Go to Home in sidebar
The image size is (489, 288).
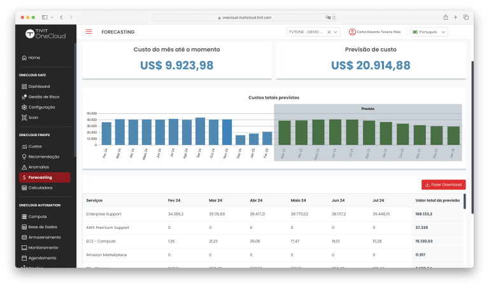click(34, 57)
